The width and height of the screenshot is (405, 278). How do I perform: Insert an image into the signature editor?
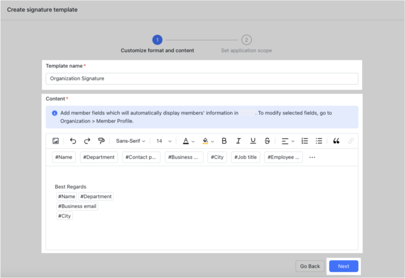click(55, 141)
